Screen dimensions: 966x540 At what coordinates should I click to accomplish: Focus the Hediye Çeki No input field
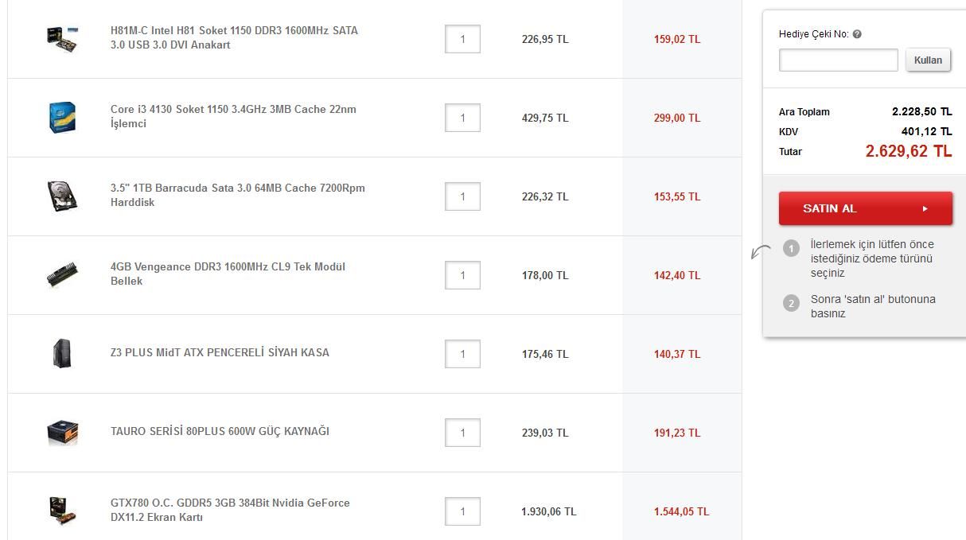(x=838, y=60)
